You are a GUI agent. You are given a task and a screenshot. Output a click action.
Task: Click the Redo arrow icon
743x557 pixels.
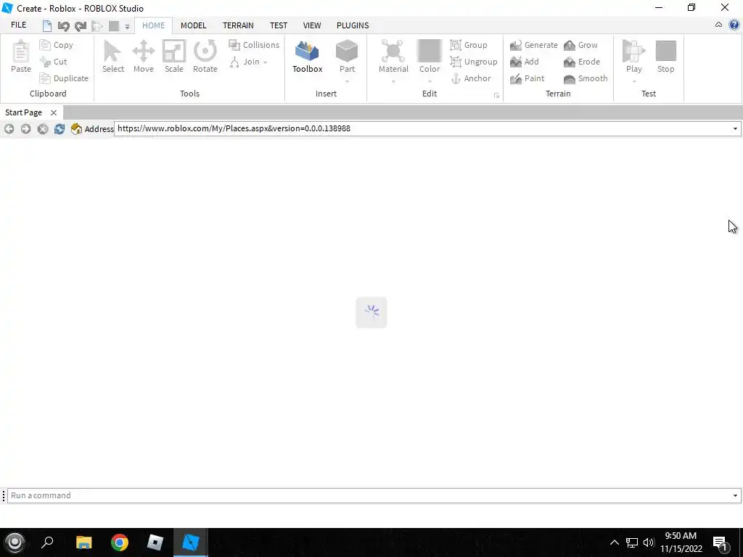click(x=81, y=26)
